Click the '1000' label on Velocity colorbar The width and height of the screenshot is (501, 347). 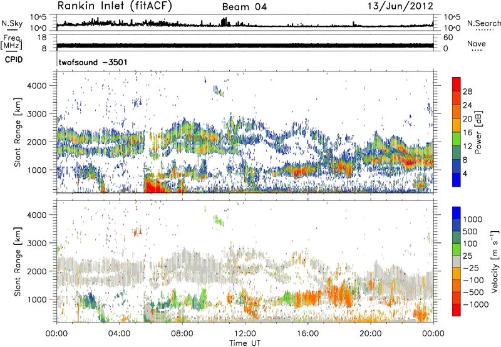click(x=472, y=219)
